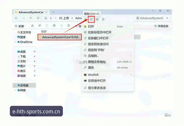
Task: Click the breadcrumb chevron after the monitor icon
Action: pos(51,18)
